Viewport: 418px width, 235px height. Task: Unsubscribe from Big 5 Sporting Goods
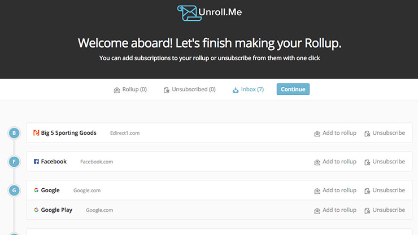[x=385, y=133]
